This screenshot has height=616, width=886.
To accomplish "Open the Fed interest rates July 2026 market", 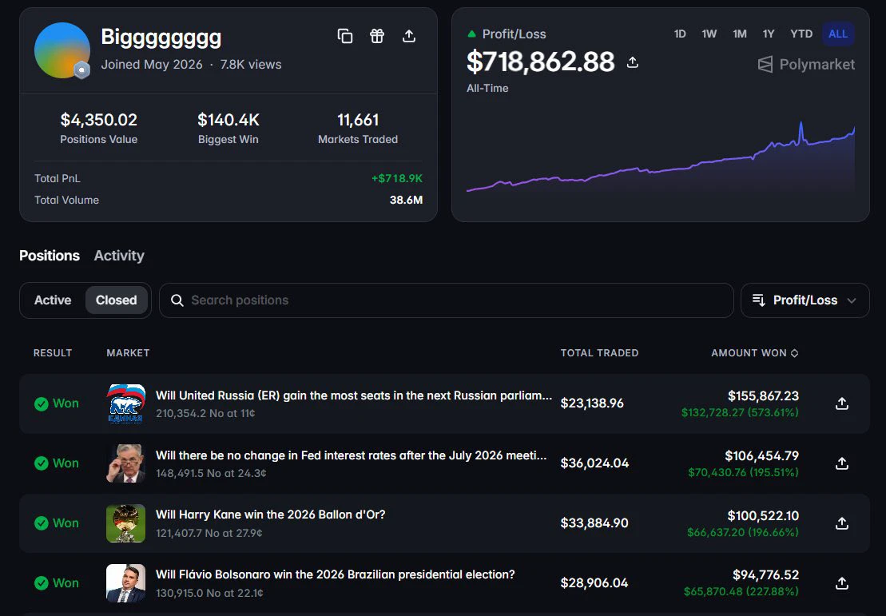I will pyautogui.click(x=352, y=455).
